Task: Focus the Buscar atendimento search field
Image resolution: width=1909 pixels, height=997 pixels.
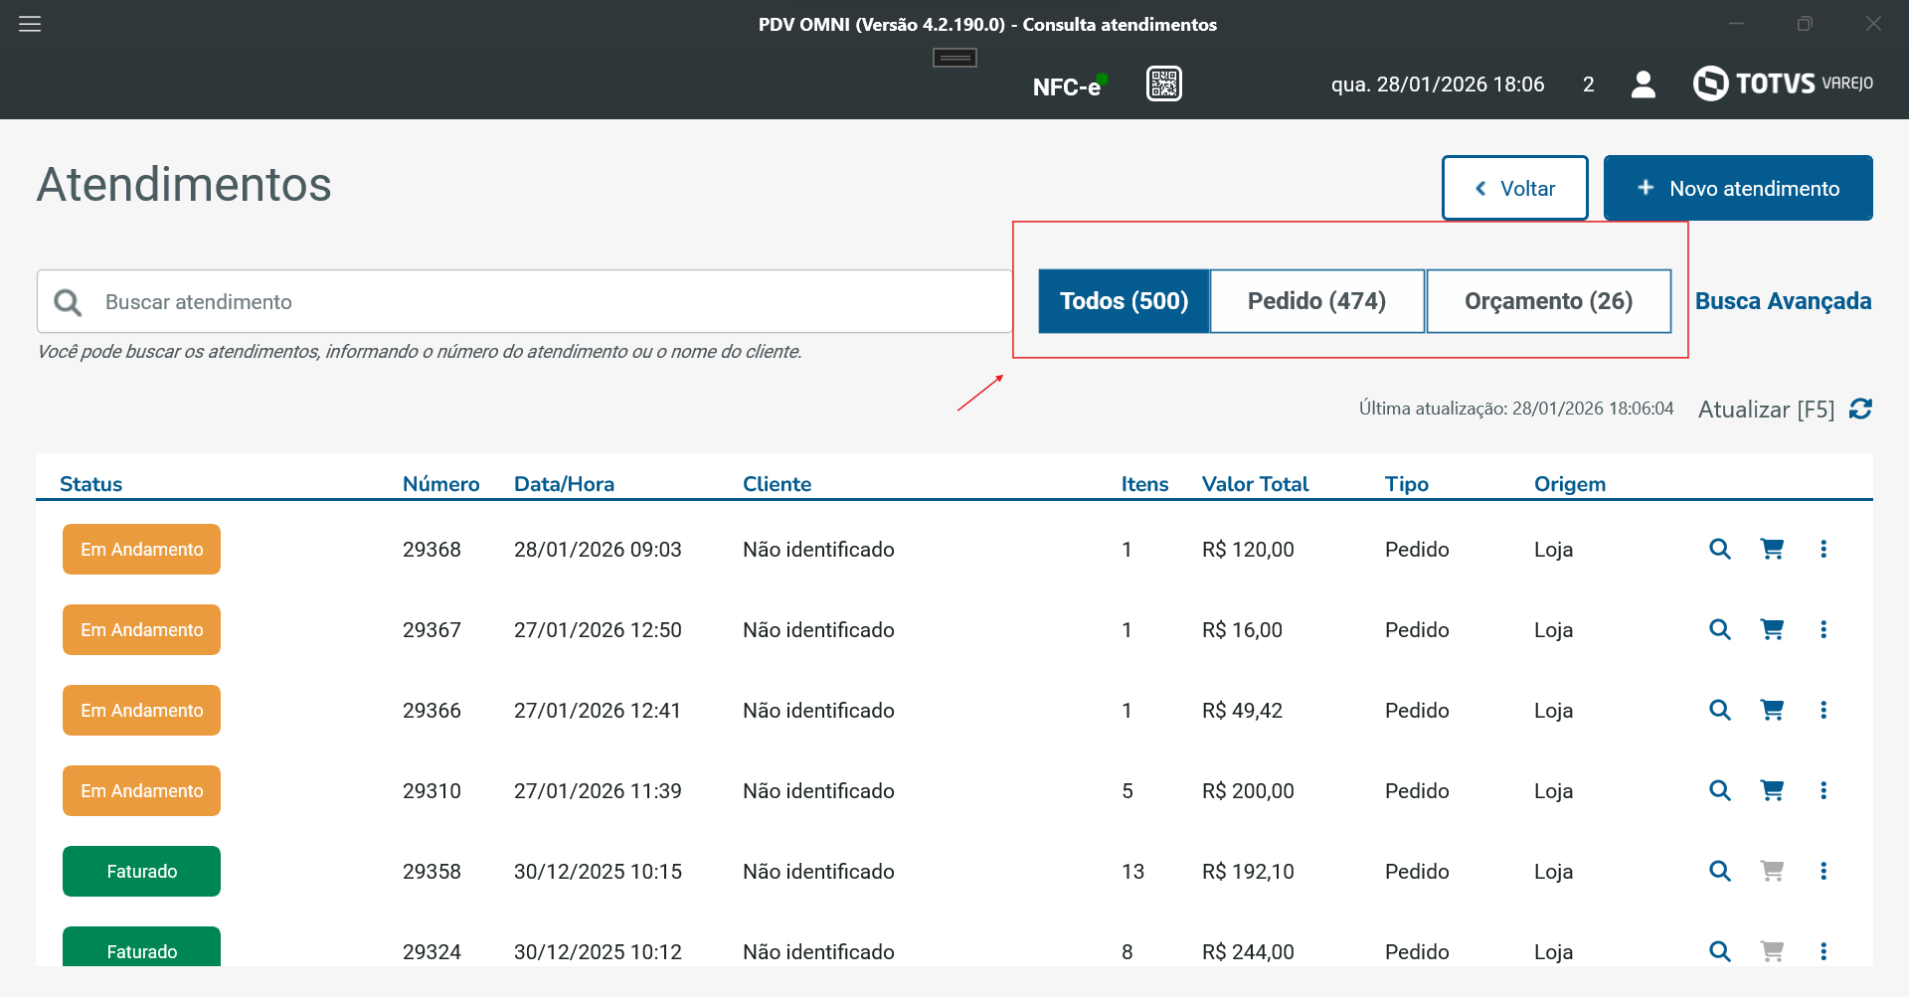Action: pos(524,301)
